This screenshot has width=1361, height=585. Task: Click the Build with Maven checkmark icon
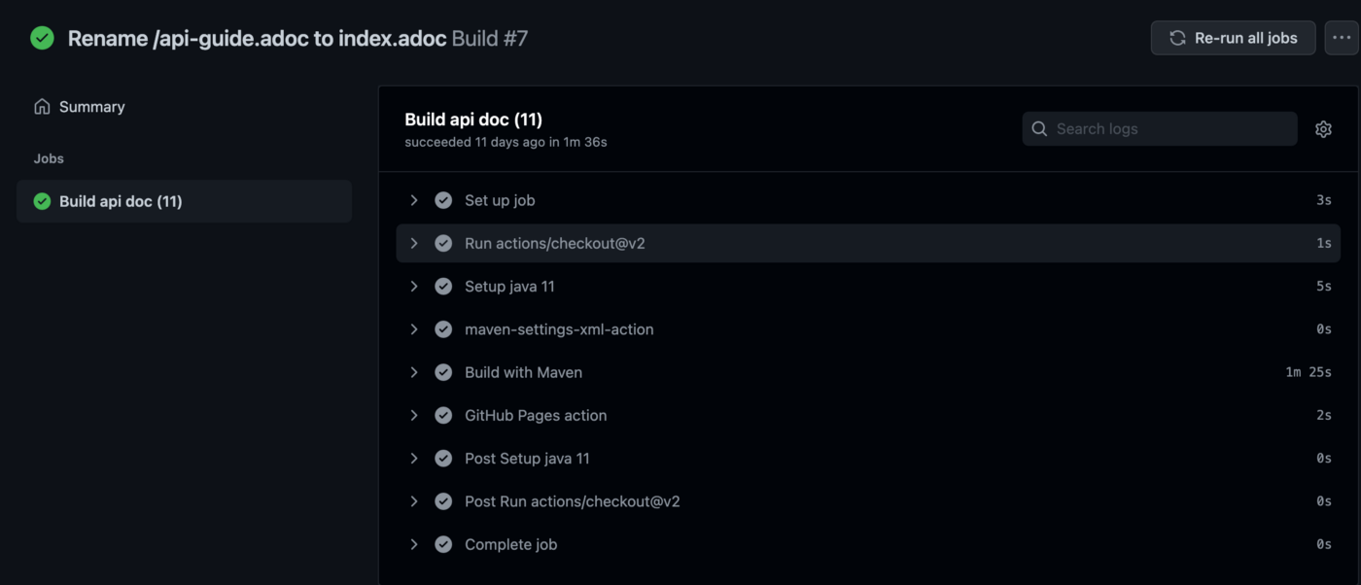443,372
